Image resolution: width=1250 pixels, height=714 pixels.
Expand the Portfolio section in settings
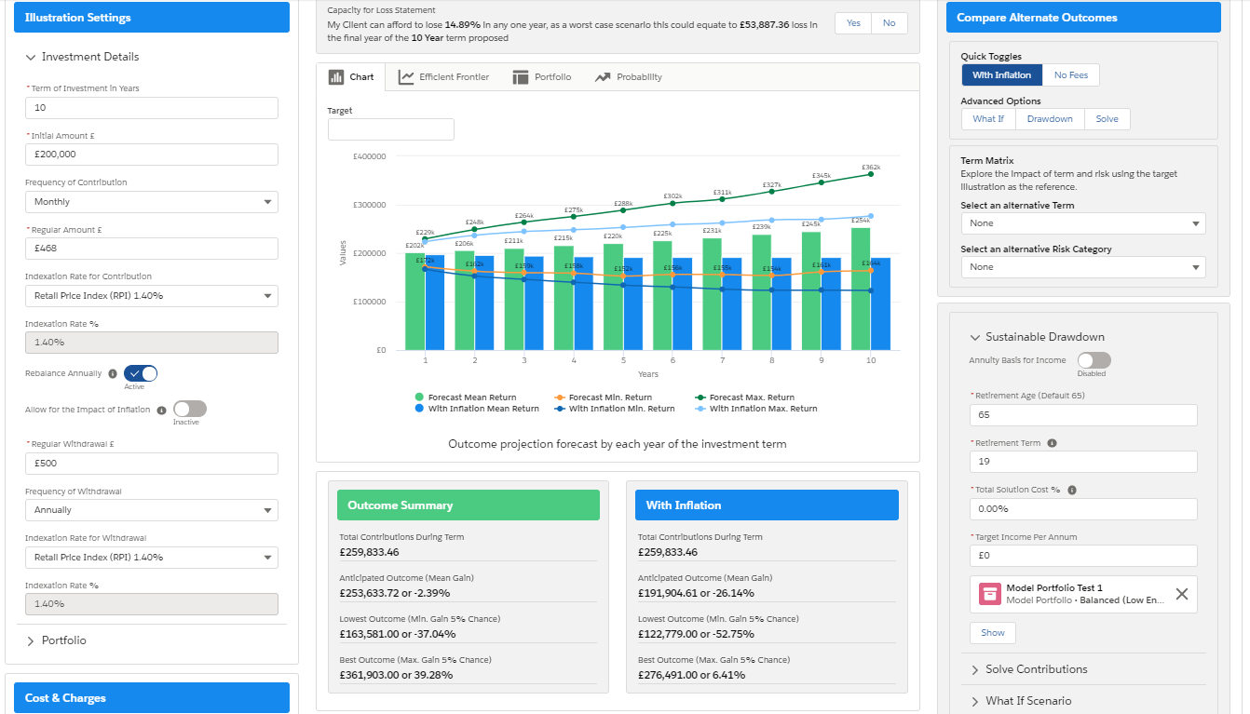[x=57, y=640]
